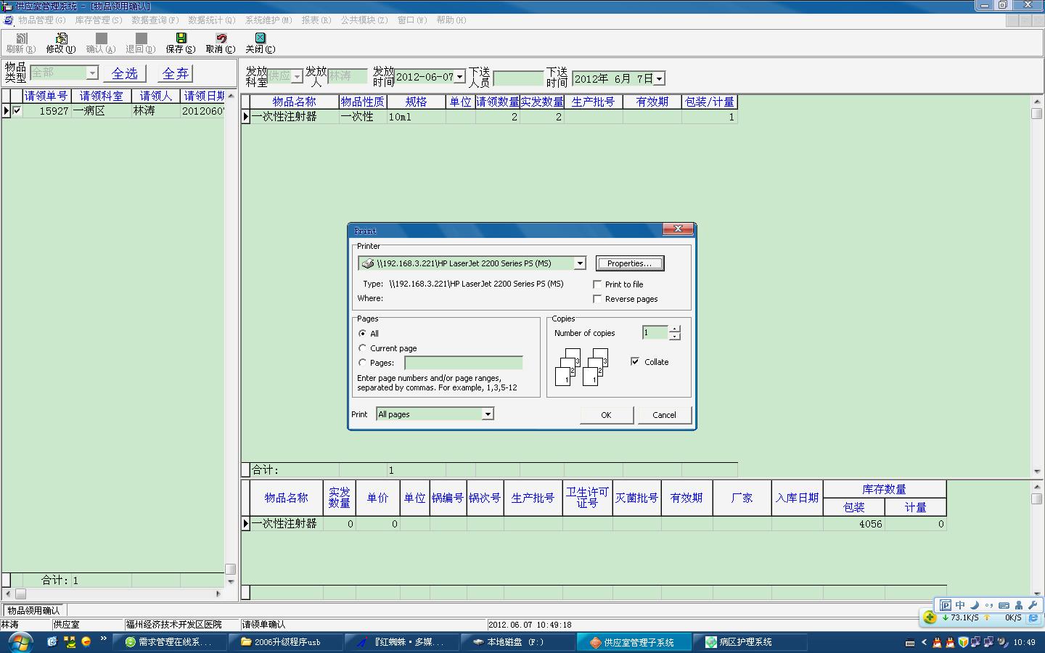Uncheck the Collate checkbox
Screen dimensions: 1045x653
pyautogui.click(x=635, y=361)
